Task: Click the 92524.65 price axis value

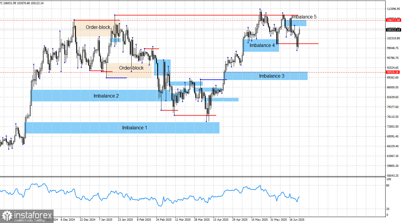Action: [x=393, y=68]
